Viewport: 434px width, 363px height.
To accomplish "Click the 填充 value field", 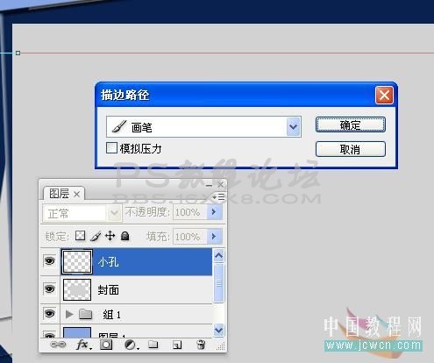I will [x=190, y=236].
